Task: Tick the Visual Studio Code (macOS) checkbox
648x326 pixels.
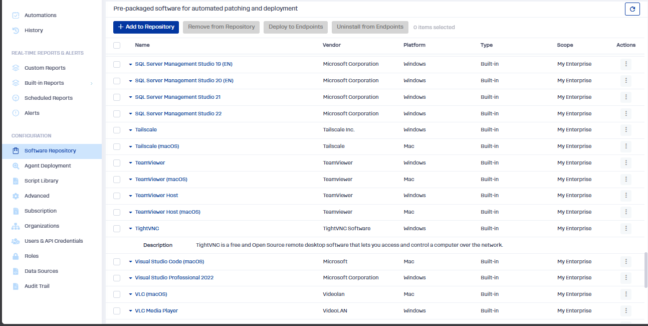Action: point(117,262)
